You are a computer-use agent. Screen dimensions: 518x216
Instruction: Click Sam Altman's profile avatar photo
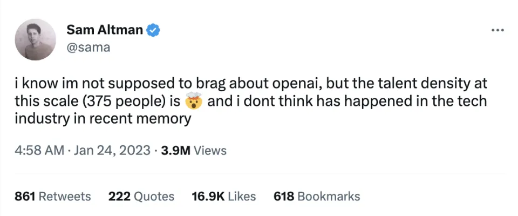36,39
